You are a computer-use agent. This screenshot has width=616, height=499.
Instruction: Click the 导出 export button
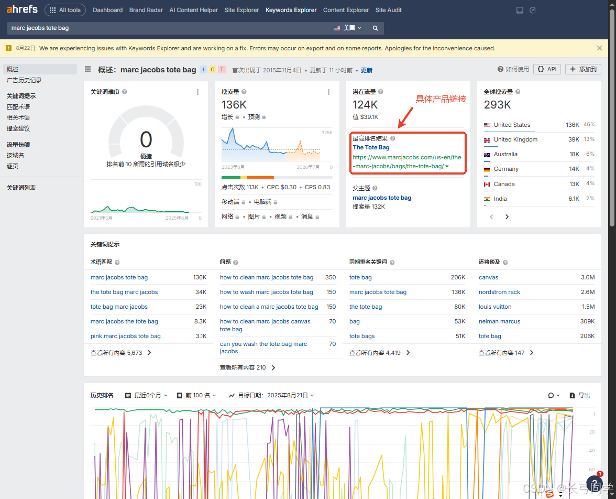(x=580, y=395)
